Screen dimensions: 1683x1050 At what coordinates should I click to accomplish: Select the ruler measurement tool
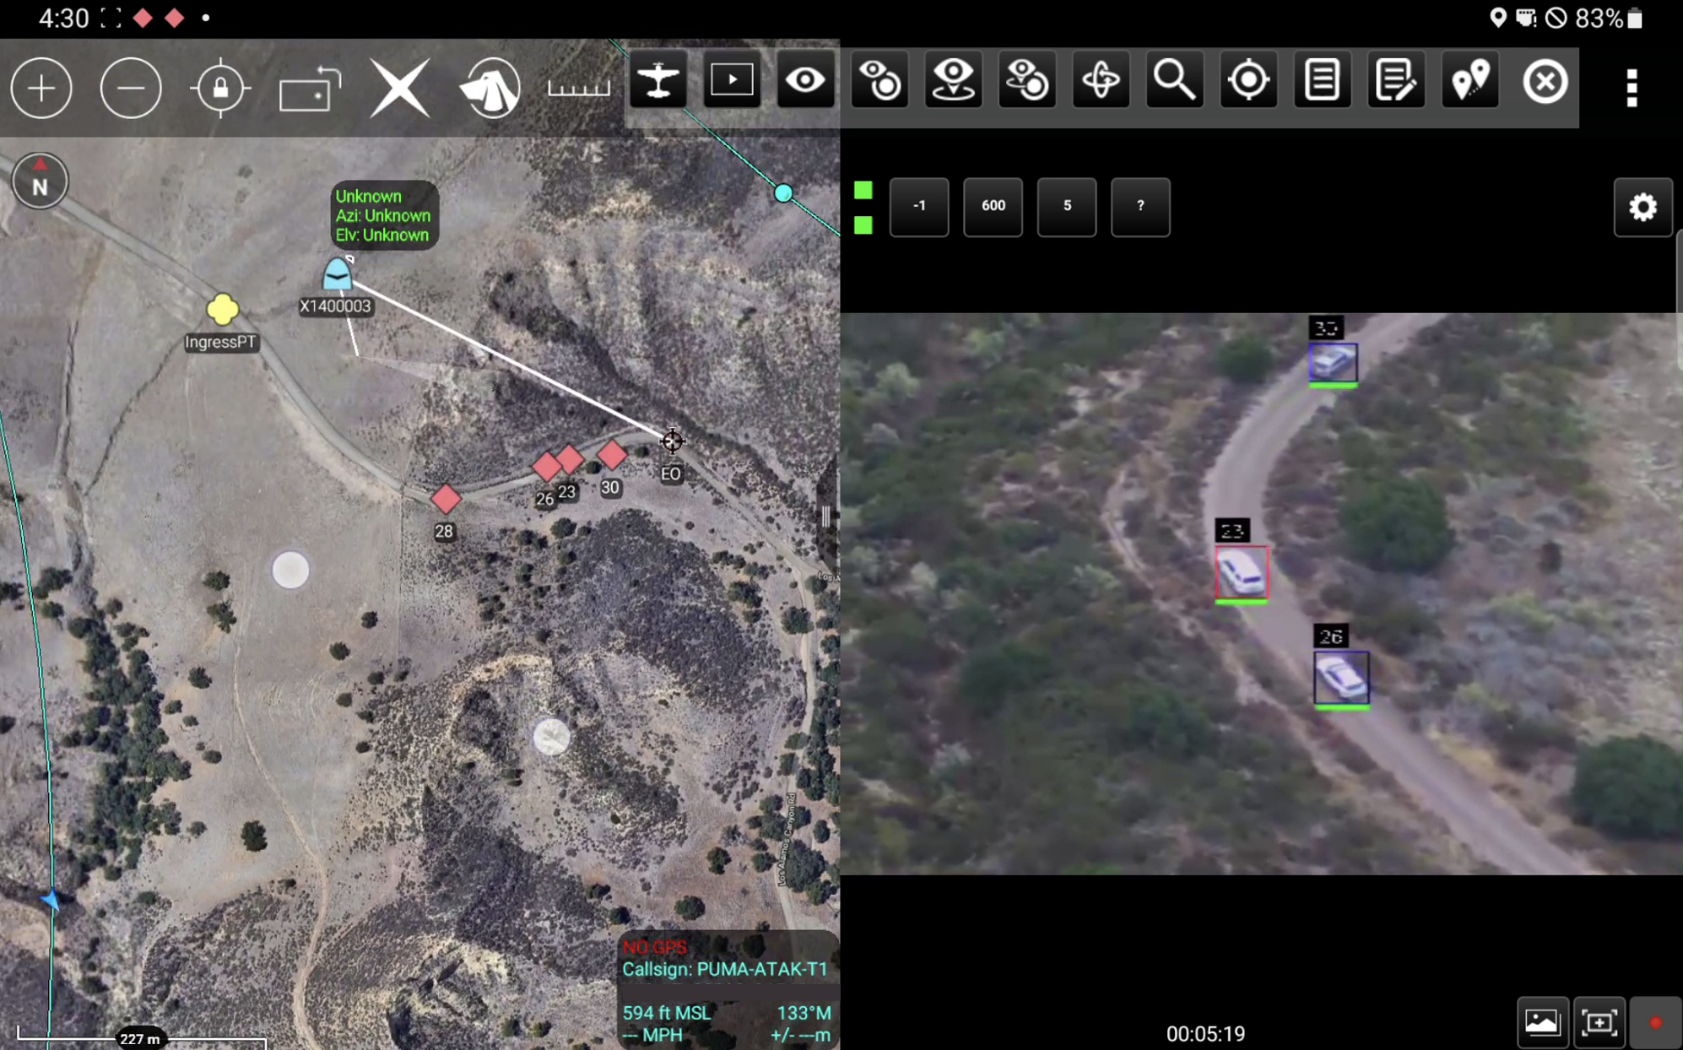[578, 88]
